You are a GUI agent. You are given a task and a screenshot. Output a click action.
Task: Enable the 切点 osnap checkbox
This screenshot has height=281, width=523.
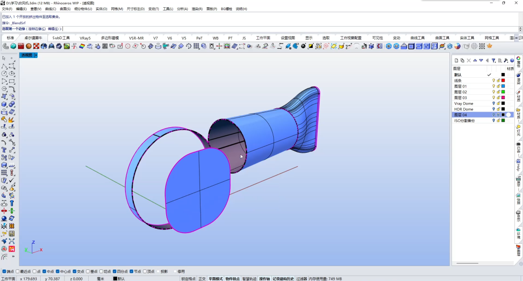pyautogui.click(x=101, y=271)
